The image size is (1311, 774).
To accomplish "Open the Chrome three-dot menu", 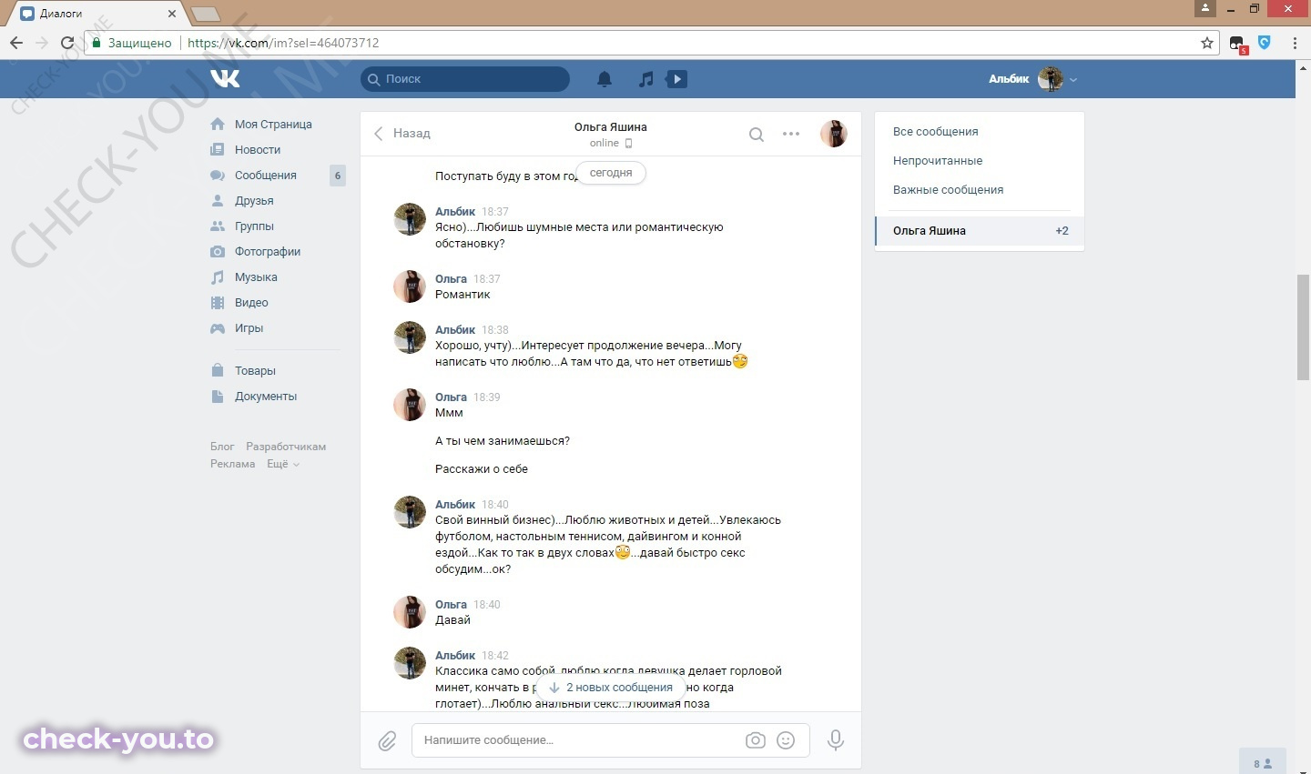I will point(1295,43).
